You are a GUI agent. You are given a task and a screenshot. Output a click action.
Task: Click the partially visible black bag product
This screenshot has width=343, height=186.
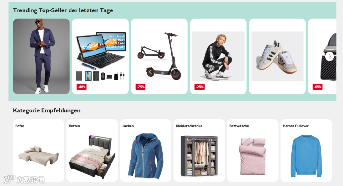(322, 56)
